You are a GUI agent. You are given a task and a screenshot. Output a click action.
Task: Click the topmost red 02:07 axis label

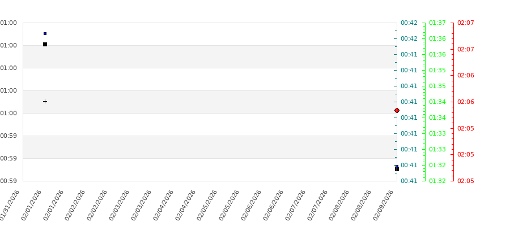click(x=465, y=23)
